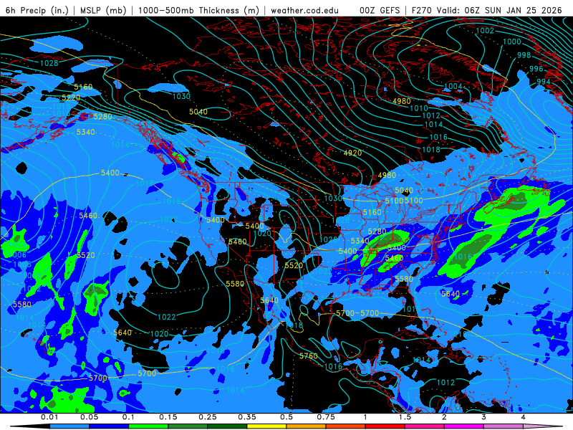Image resolution: width=573 pixels, height=430 pixels.
Task: Click the 1022 isobar label over the Pacific
Action: pos(167,317)
